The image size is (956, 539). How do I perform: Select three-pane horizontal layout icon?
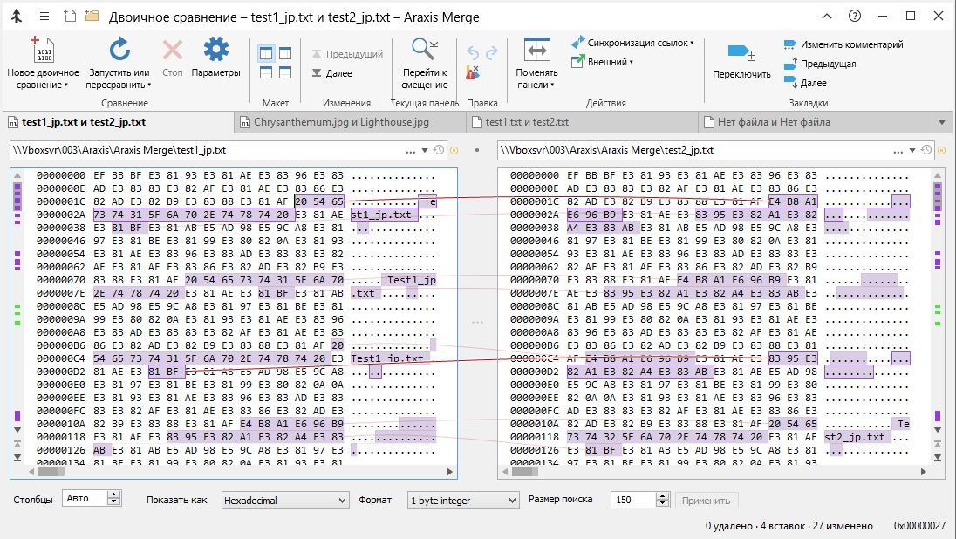click(285, 72)
